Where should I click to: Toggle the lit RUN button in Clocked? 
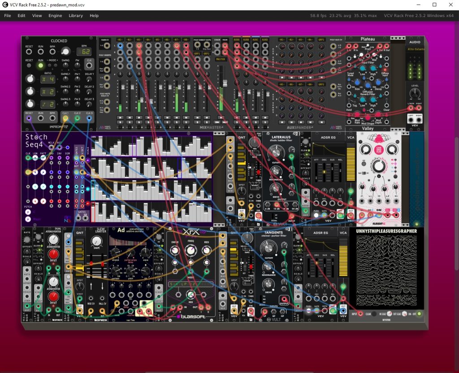[41, 65]
